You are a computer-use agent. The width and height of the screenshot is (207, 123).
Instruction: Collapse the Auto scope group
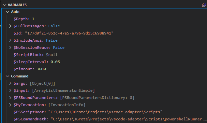coord(7,12)
